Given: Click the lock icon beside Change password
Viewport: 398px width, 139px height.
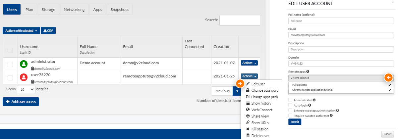Looking at the screenshot, I should [x=248, y=90].
